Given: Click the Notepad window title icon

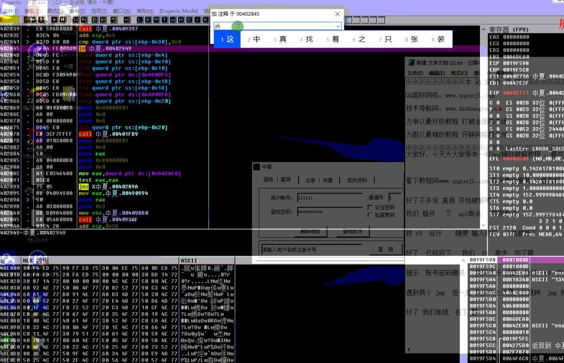Looking at the screenshot, I should (x=411, y=62).
